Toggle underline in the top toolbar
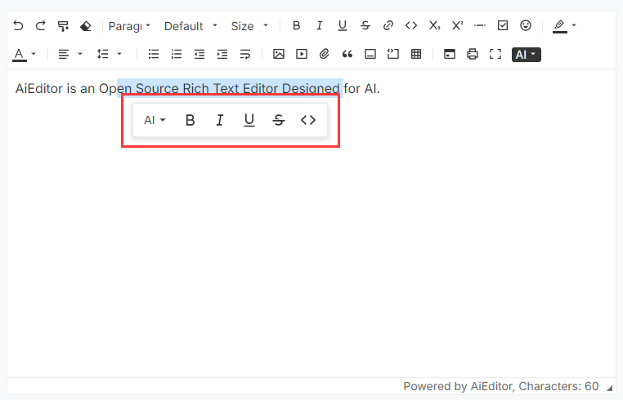 tap(342, 26)
